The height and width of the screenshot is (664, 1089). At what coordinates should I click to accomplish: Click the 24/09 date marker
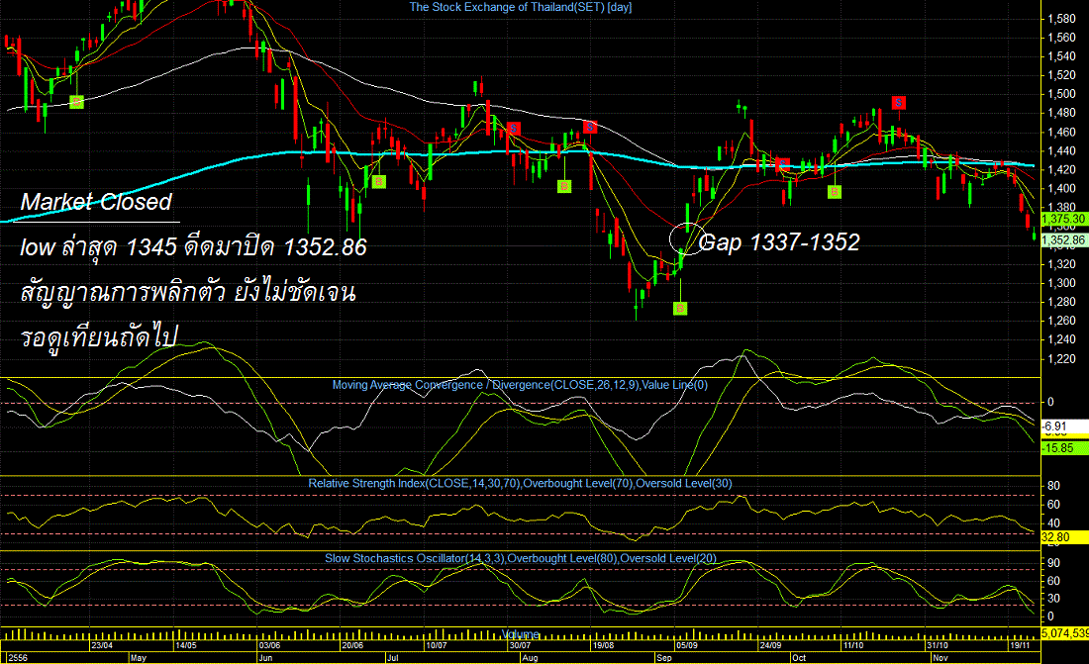[x=770, y=645]
